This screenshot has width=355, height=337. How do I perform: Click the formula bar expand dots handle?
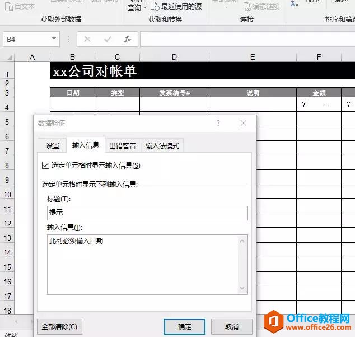pos(68,39)
